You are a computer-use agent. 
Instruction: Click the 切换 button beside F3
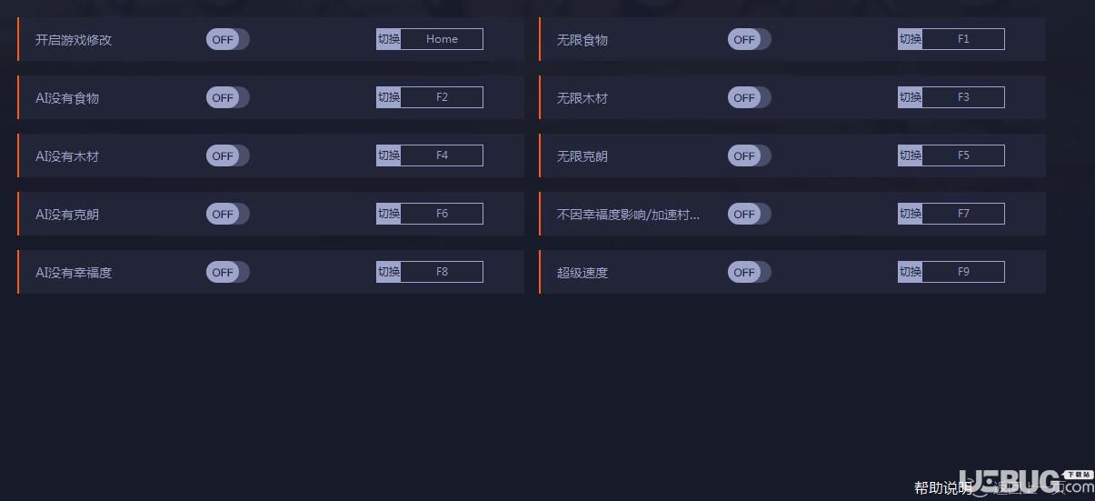click(911, 97)
